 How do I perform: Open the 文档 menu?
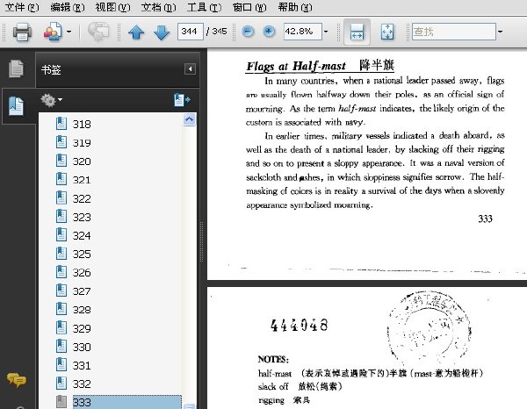(x=158, y=7)
